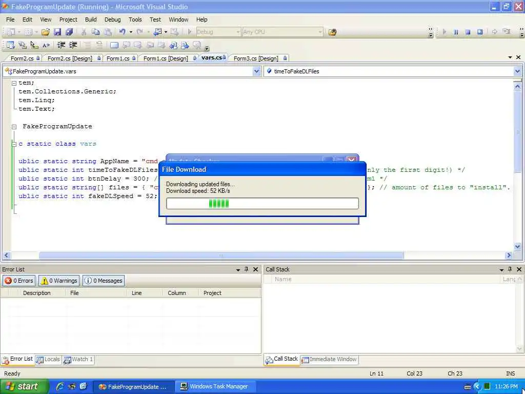This screenshot has height=394, width=525.
Task: Select Windows Task Manager in the taskbar
Action: coord(215,386)
